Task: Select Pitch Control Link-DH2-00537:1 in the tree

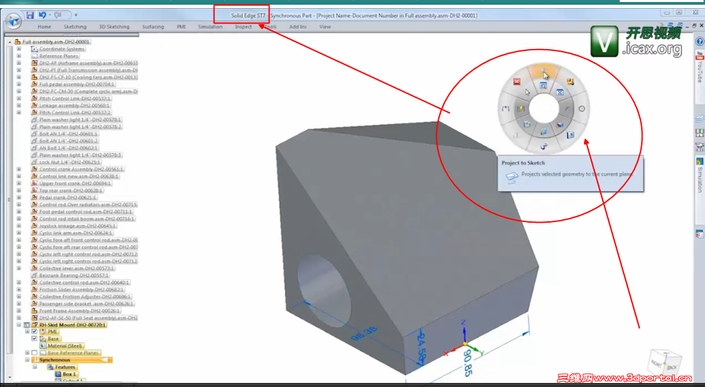Action: click(x=75, y=99)
